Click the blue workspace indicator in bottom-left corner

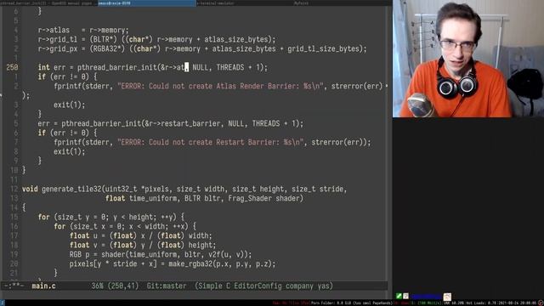pyautogui.click(x=2, y=303)
